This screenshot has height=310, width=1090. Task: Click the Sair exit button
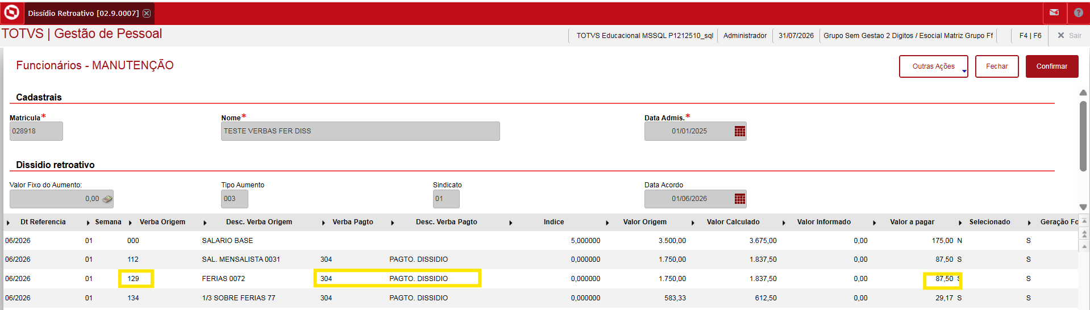[1069, 35]
